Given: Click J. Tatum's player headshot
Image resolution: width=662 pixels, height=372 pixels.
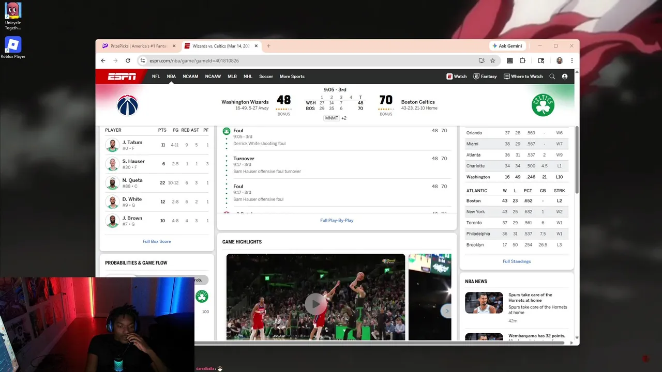Looking at the screenshot, I should click(x=112, y=145).
